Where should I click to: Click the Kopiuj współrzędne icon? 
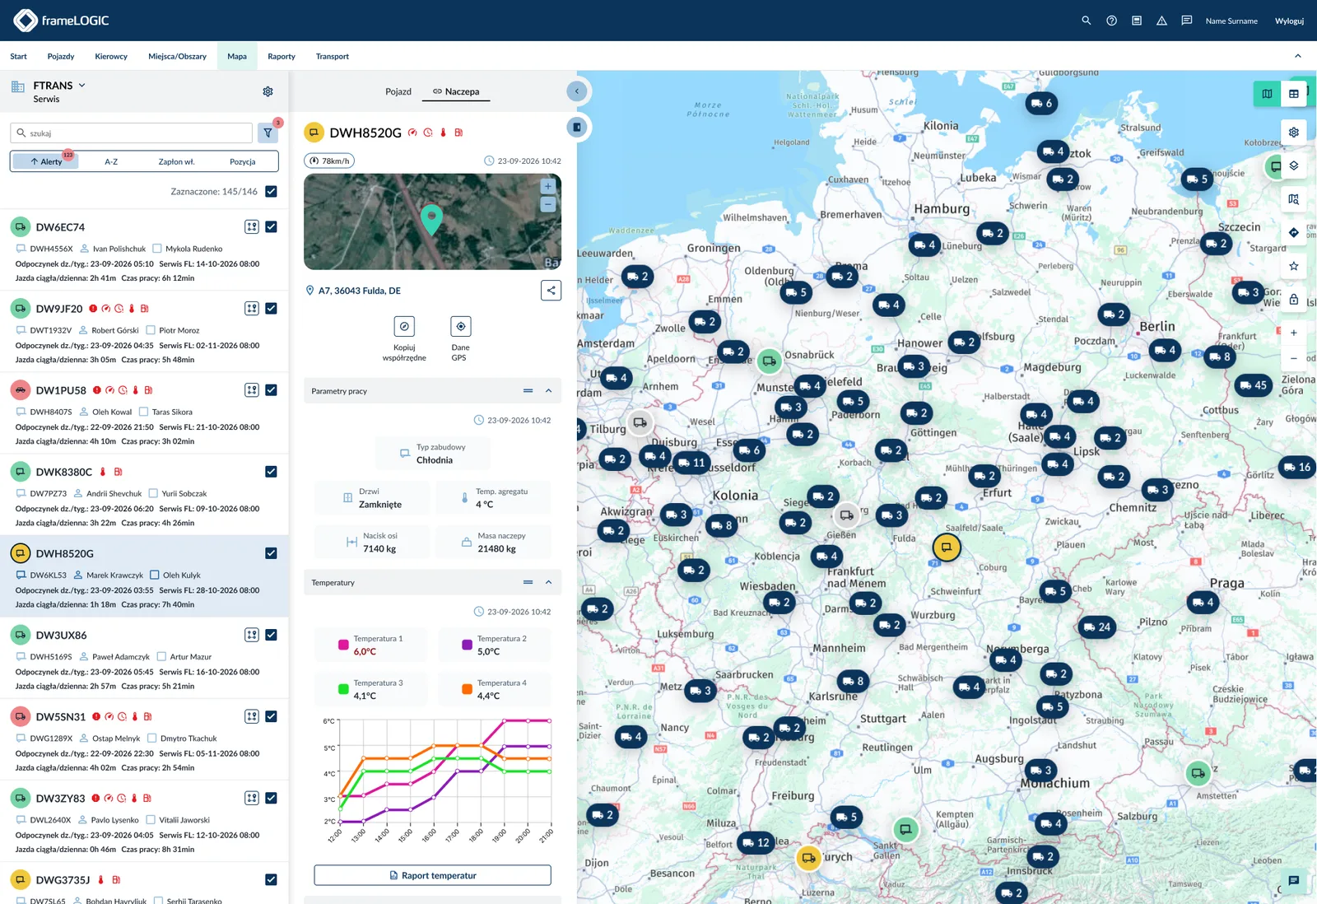404,327
